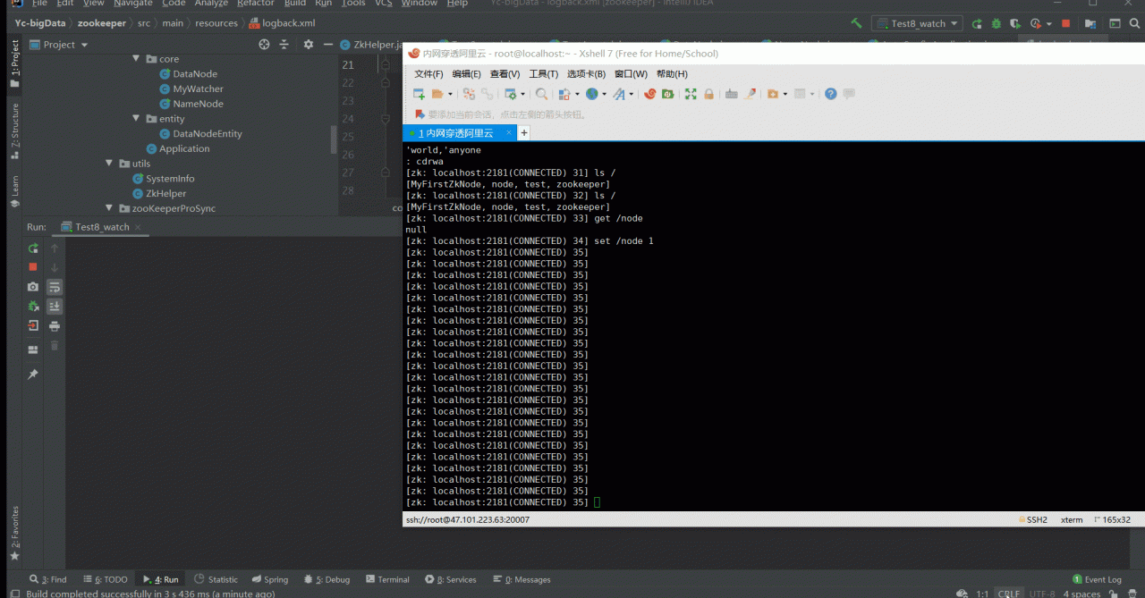Click Xshell full screen icon
The height and width of the screenshot is (598, 1145).
691,94
